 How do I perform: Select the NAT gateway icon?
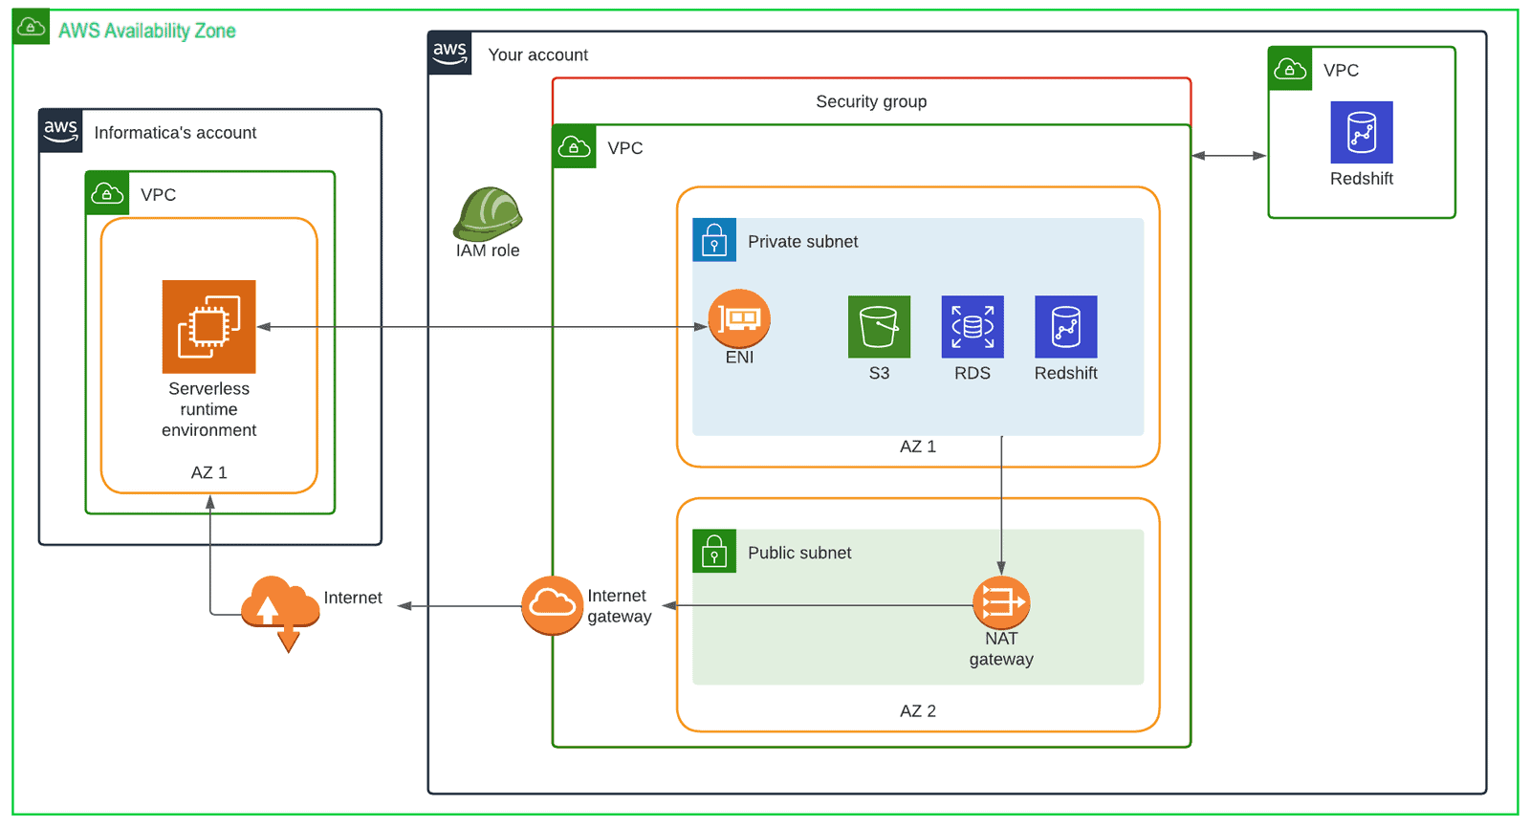coord(1001,602)
